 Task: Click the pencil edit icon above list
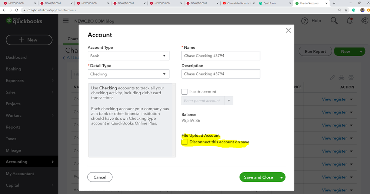[x=332, y=78]
